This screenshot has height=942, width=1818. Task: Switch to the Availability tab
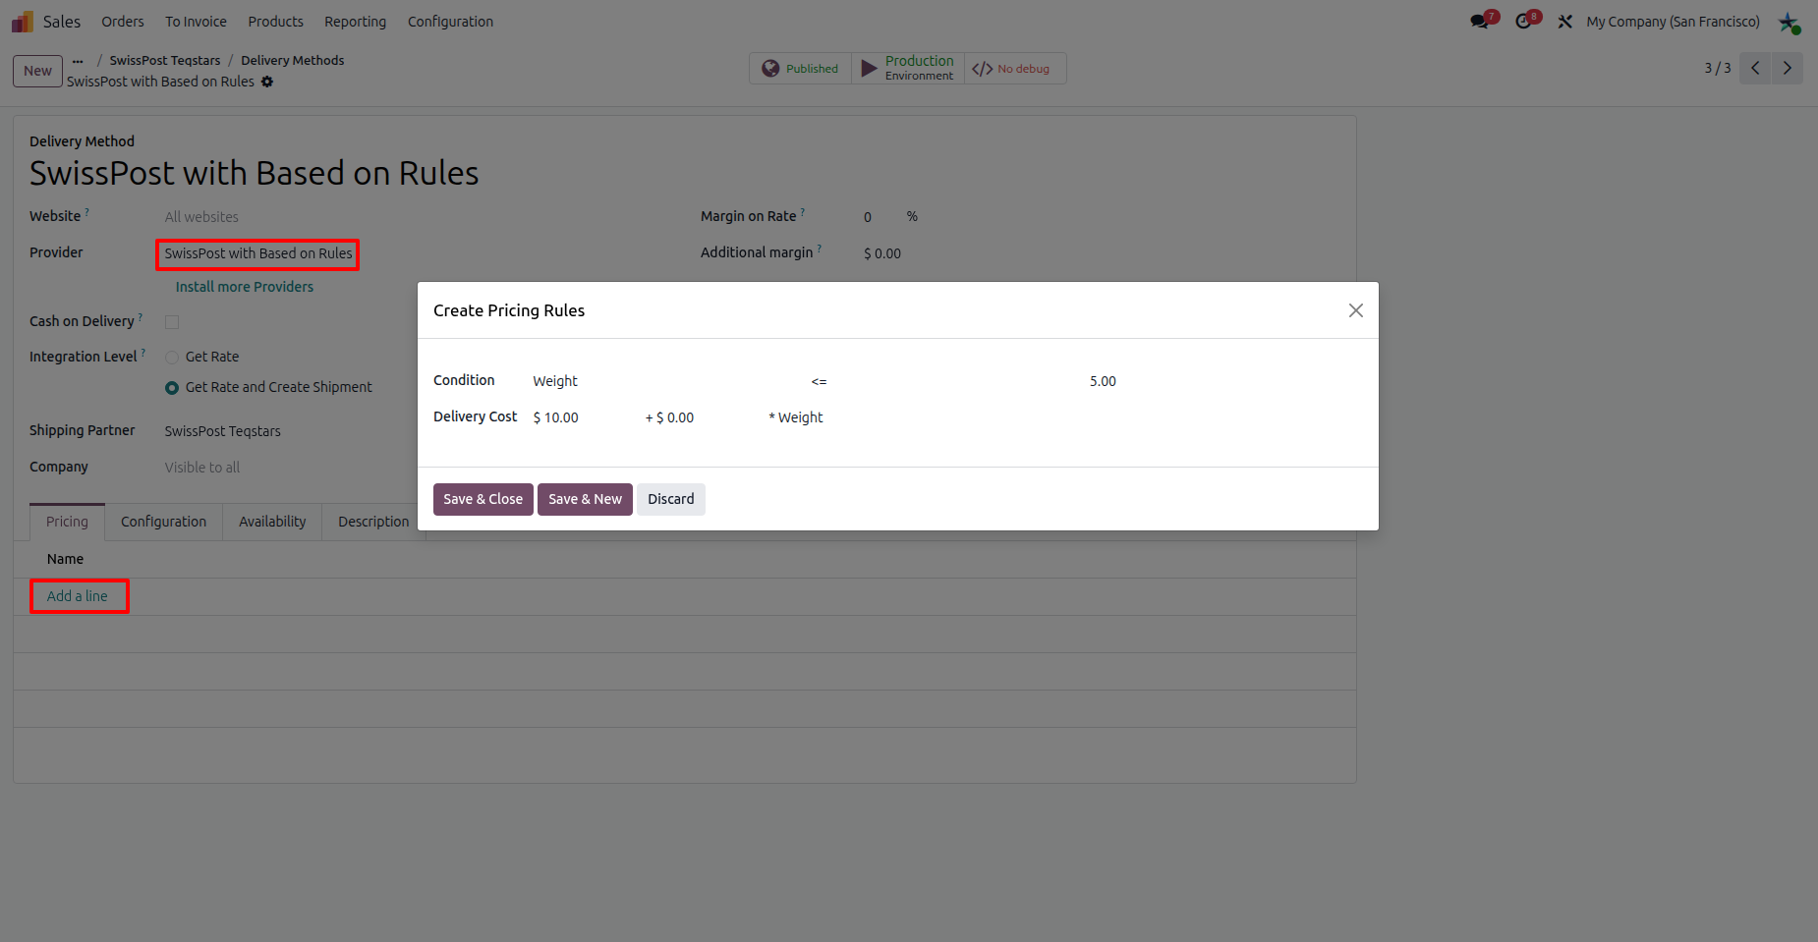point(272,522)
